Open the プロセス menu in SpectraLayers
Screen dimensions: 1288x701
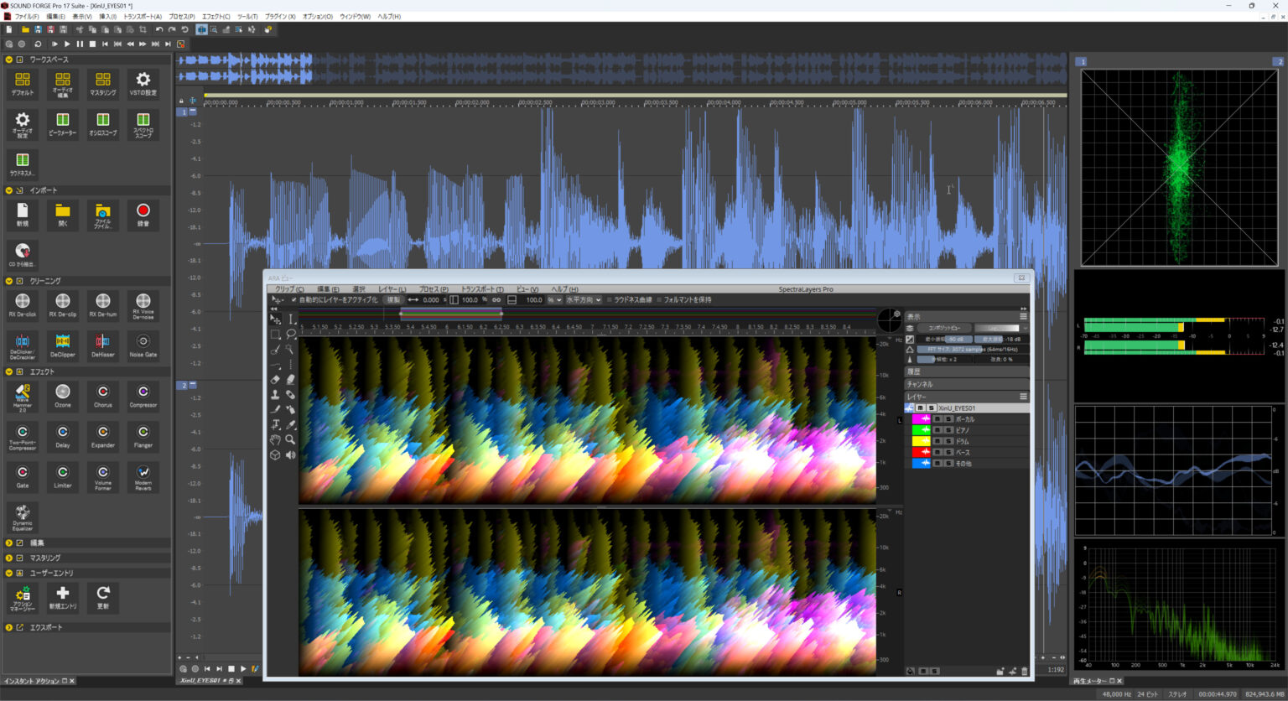point(432,289)
